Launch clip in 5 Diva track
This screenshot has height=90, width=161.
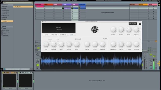click(x=72, y=8)
